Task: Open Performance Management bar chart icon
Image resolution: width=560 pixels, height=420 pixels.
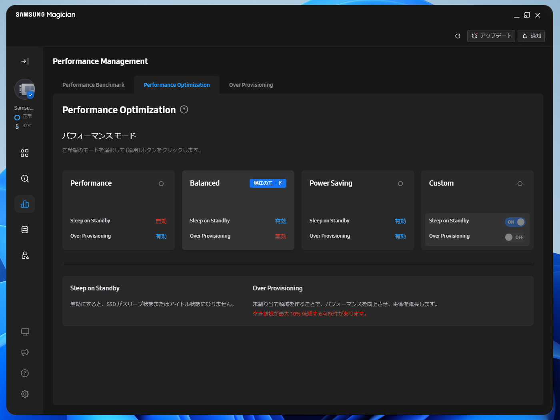Action: (x=25, y=204)
